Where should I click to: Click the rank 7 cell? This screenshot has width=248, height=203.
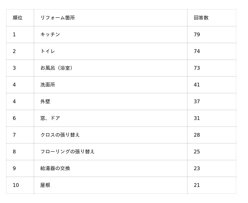pyautogui.click(x=14, y=135)
